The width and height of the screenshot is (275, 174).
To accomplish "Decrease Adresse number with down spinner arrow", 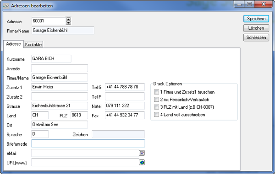I will [68, 23].
